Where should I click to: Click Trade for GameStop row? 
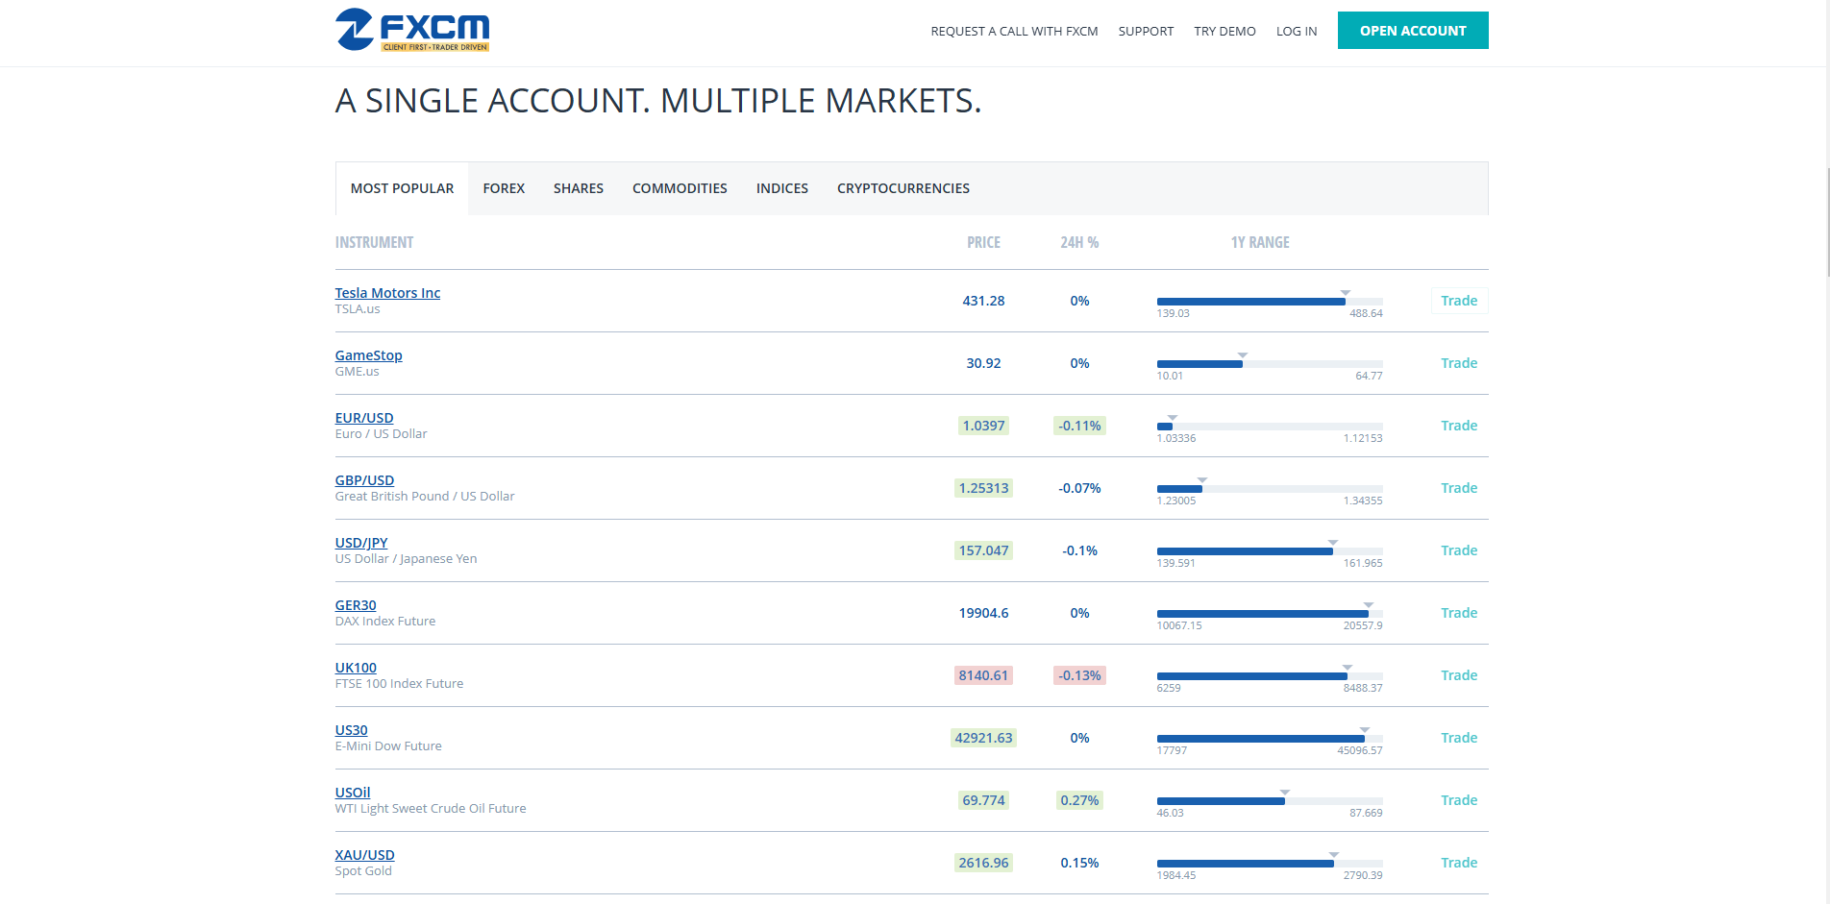(x=1459, y=363)
